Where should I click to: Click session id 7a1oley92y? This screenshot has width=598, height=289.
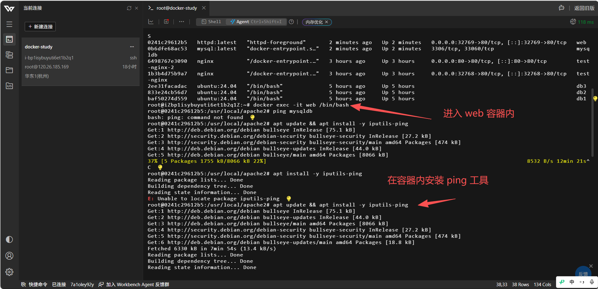pos(82,284)
